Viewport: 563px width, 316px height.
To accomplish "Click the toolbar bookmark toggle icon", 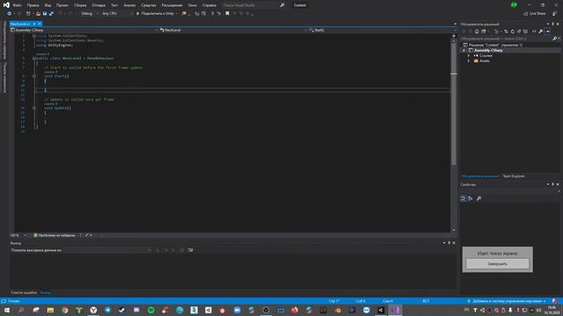I will point(227,14).
